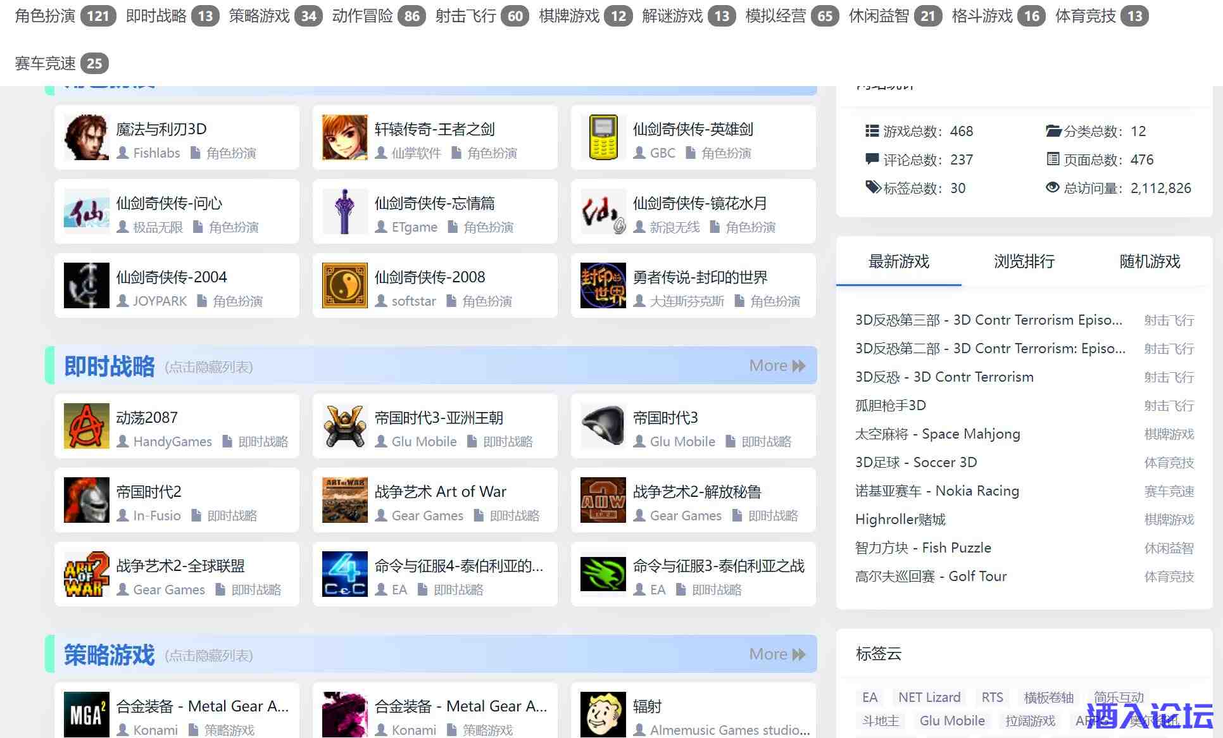Screen dimensions: 1223x738
Task: Click the 魔法与利刃3D game thumbnail icon
Action: click(86, 137)
